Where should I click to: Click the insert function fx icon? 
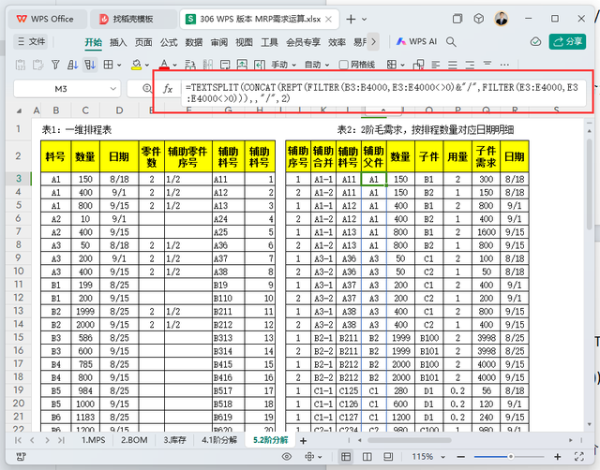pyautogui.click(x=168, y=89)
